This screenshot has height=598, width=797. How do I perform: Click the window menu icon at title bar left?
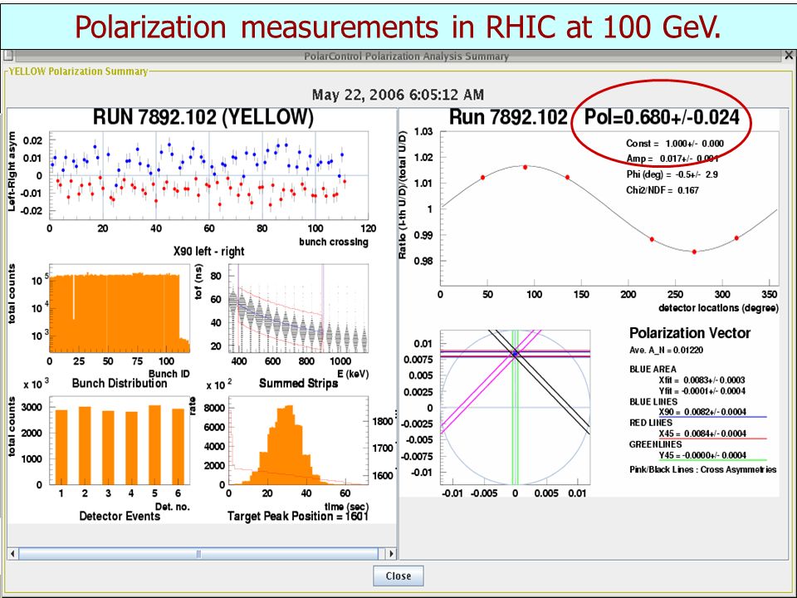(7, 55)
